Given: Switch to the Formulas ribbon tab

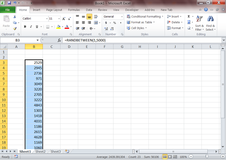Looking at the screenshot, I should [74, 10].
